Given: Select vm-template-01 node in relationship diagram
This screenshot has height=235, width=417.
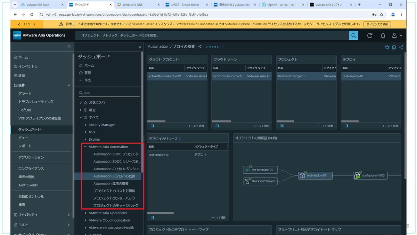Looking at the screenshot, I should [260, 170].
